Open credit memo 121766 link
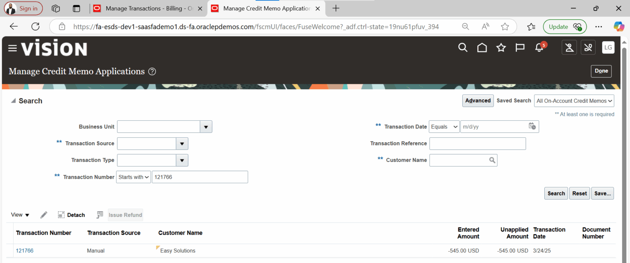This screenshot has height=263, width=630. tap(25, 250)
